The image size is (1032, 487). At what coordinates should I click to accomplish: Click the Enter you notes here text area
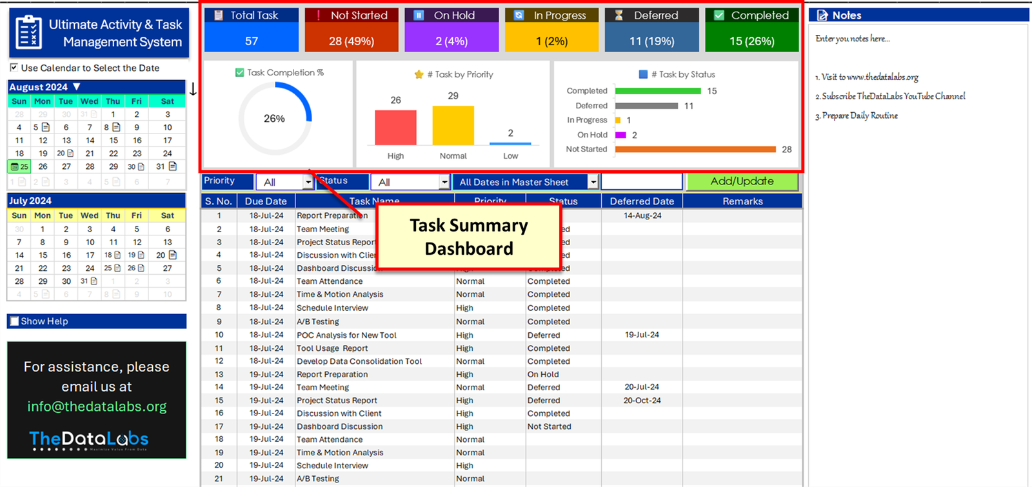[852, 39]
